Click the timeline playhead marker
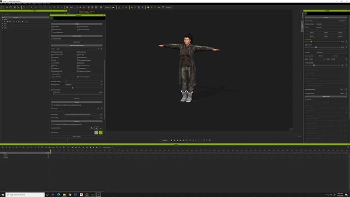 click(51, 152)
